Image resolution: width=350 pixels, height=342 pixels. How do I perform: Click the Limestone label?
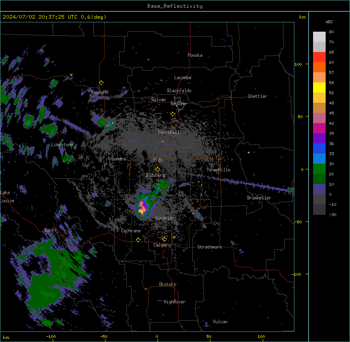coord(62,145)
